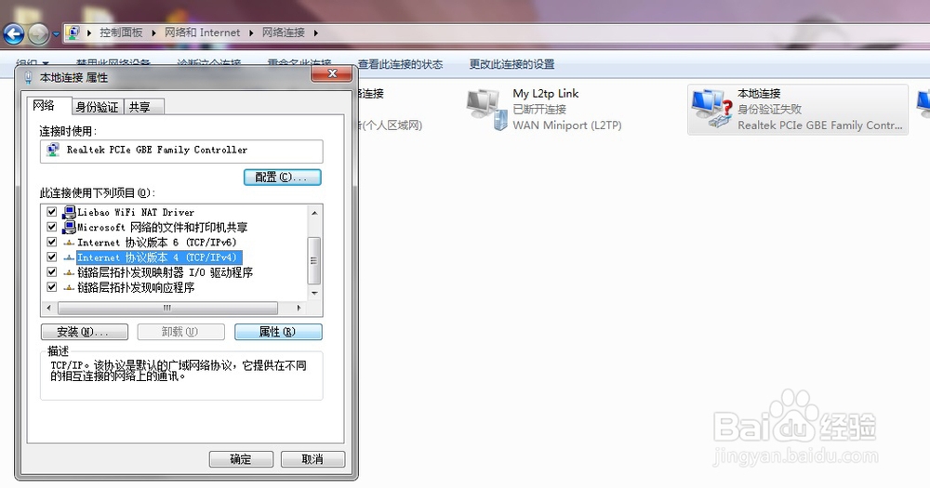Select Internet 协议版本 6 (TCP/IPv6) item
The height and width of the screenshot is (488, 930).
coord(157,243)
